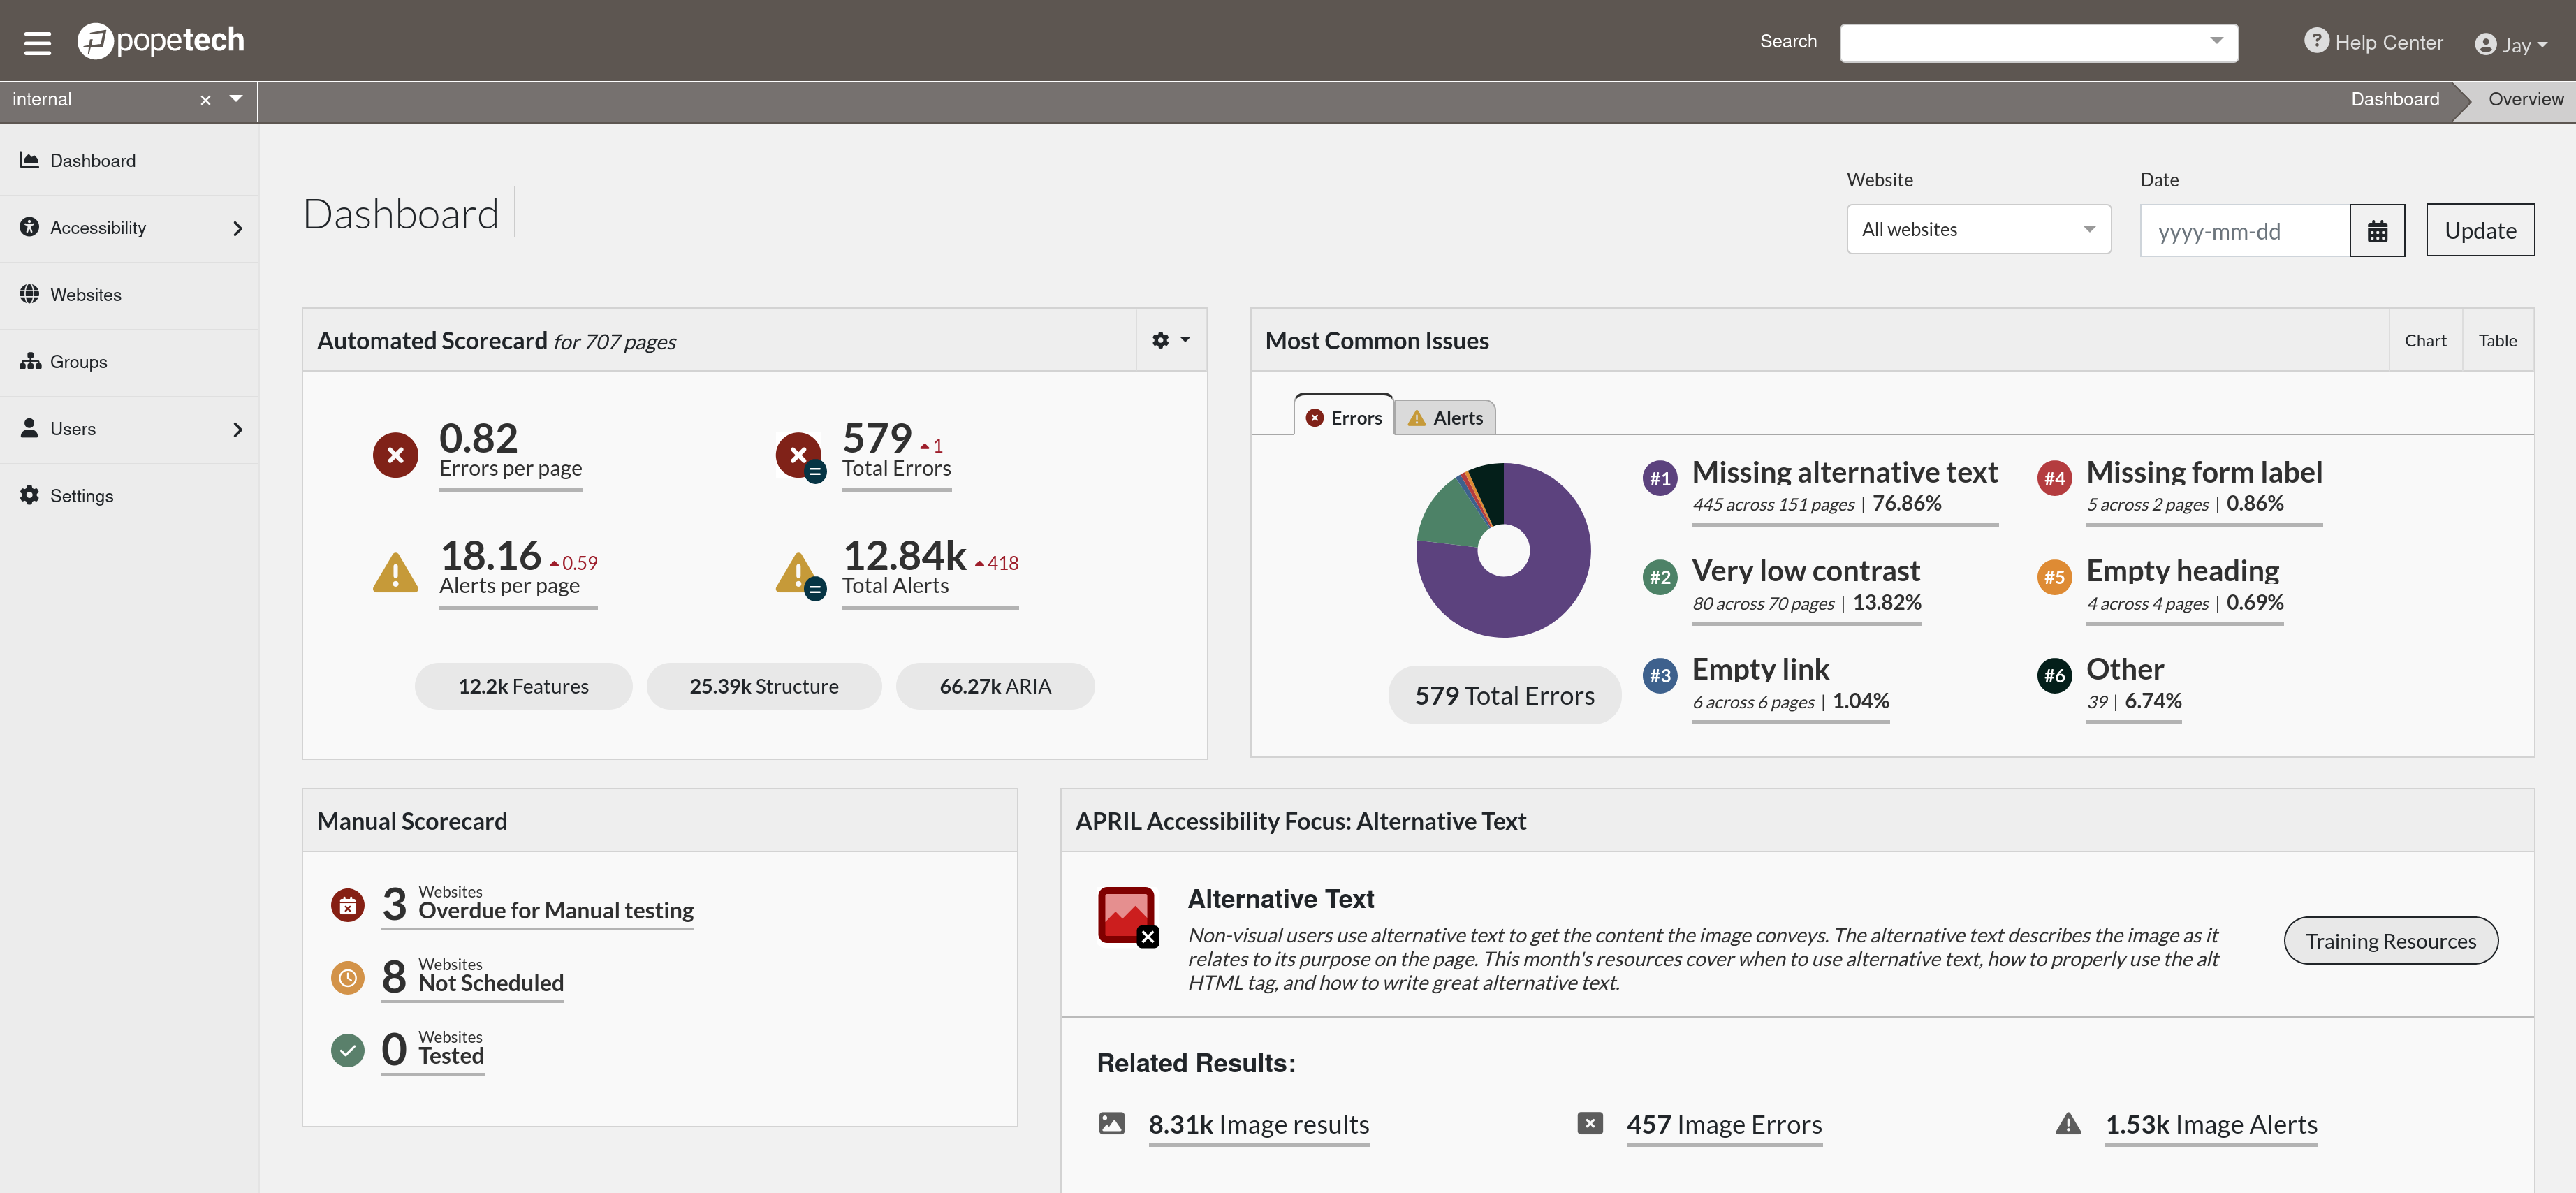Image resolution: width=2576 pixels, height=1193 pixels.
Task: Switch to Chart view for common issues
Action: tap(2424, 340)
